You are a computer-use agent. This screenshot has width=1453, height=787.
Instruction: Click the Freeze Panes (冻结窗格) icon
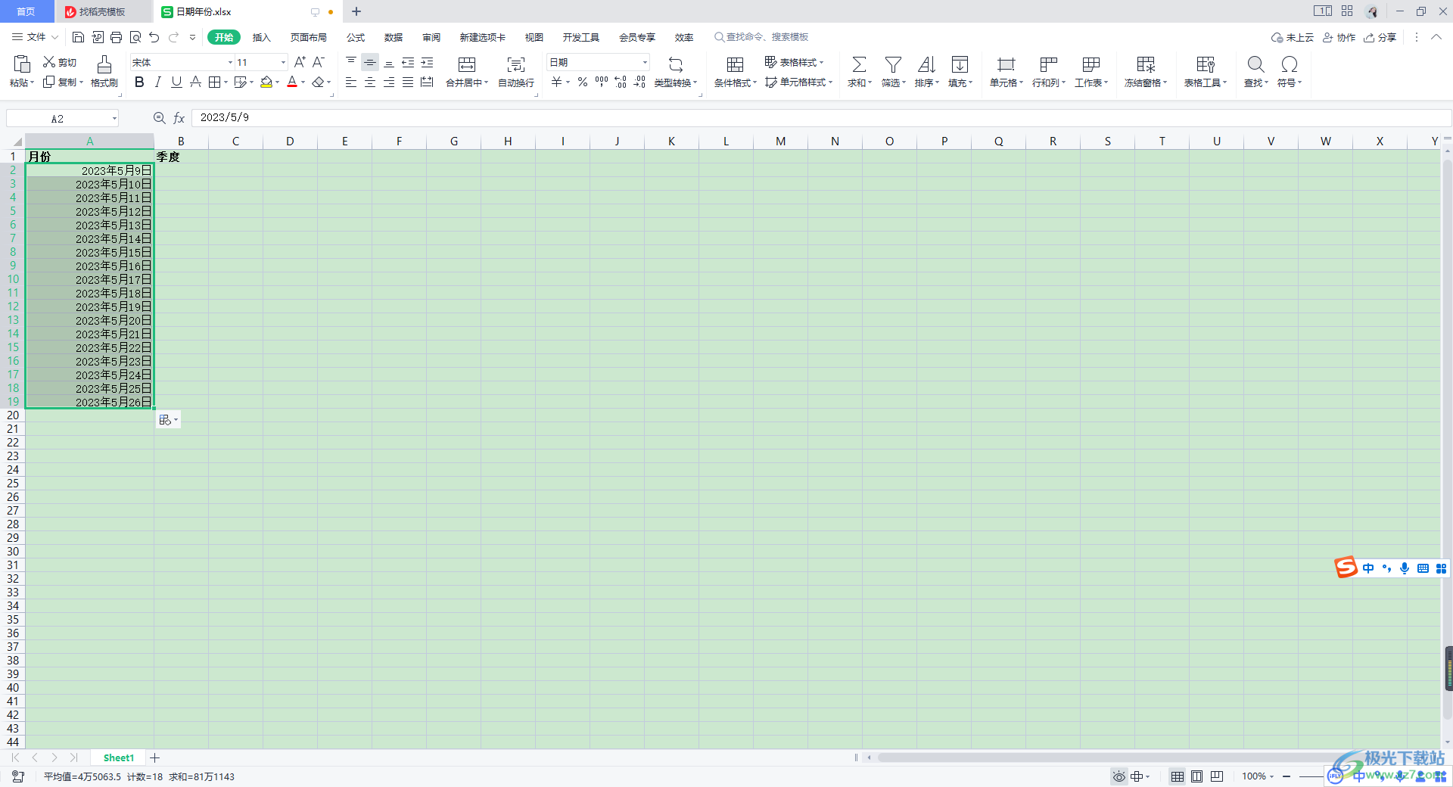click(1146, 64)
